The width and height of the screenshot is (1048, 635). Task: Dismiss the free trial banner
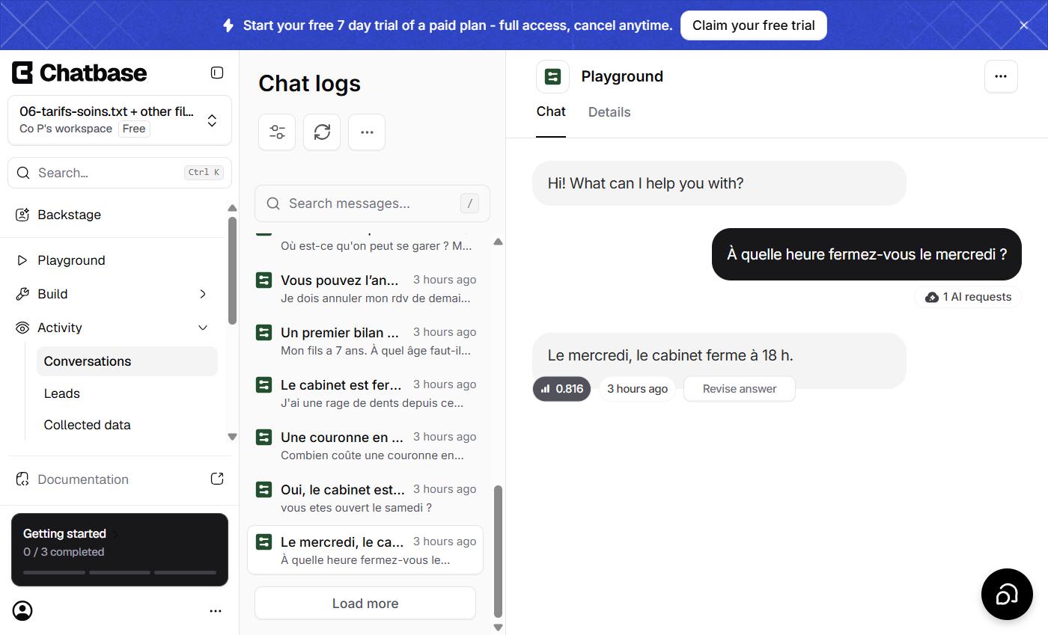tap(1023, 25)
